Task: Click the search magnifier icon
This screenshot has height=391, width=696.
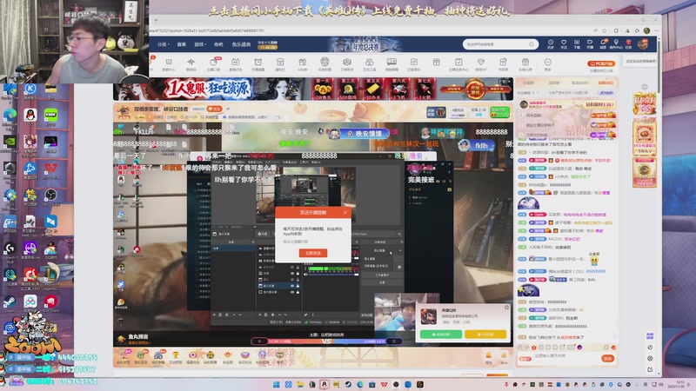Action: 532,44
